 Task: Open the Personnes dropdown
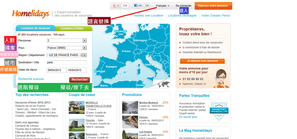67,41
